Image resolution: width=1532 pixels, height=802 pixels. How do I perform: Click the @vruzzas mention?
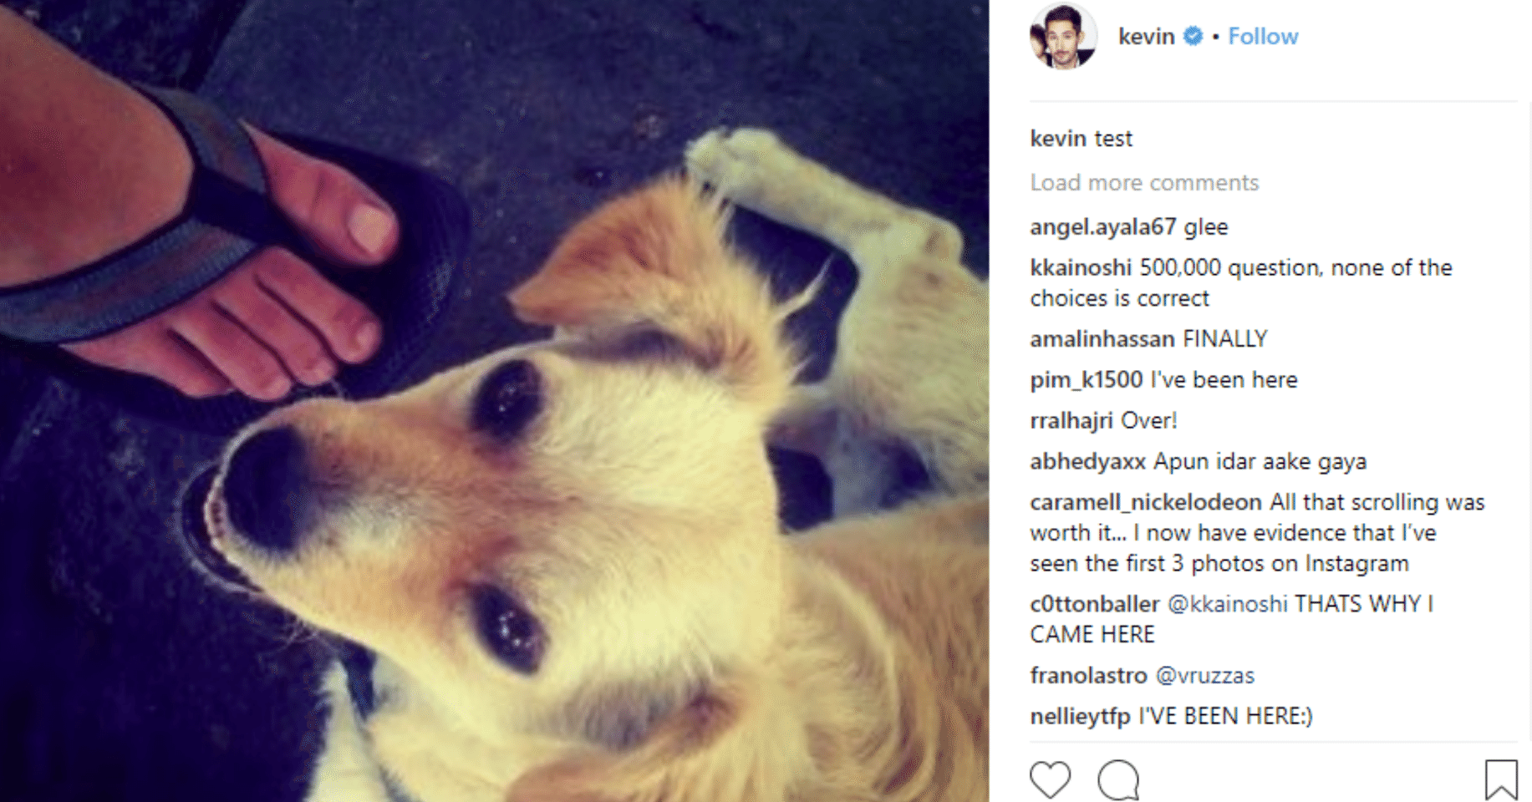coord(1204,675)
